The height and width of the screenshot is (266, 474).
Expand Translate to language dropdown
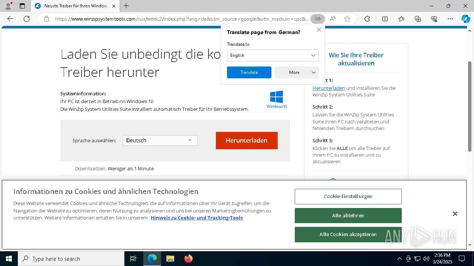click(273, 55)
